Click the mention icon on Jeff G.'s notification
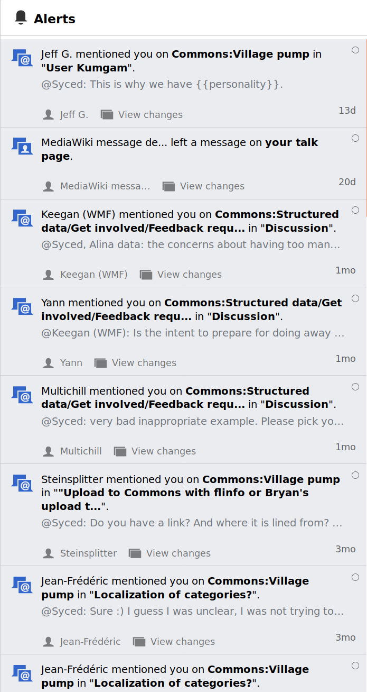Screen dimensions: 367x692 22,58
